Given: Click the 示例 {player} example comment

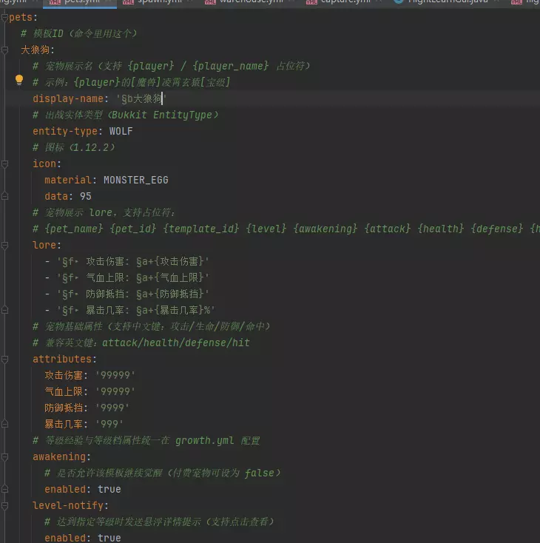Looking at the screenshot, I should [x=131, y=82].
